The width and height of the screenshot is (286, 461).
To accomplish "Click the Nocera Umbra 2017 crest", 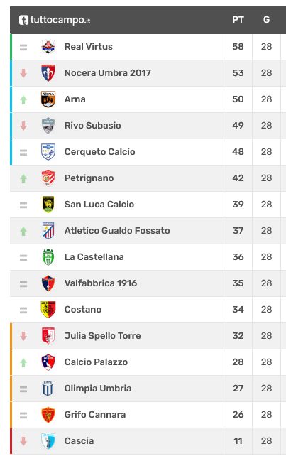I will (48, 73).
